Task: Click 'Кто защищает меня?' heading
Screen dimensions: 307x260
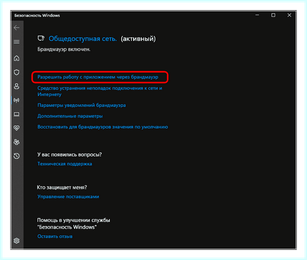Action: click(62, 188)
